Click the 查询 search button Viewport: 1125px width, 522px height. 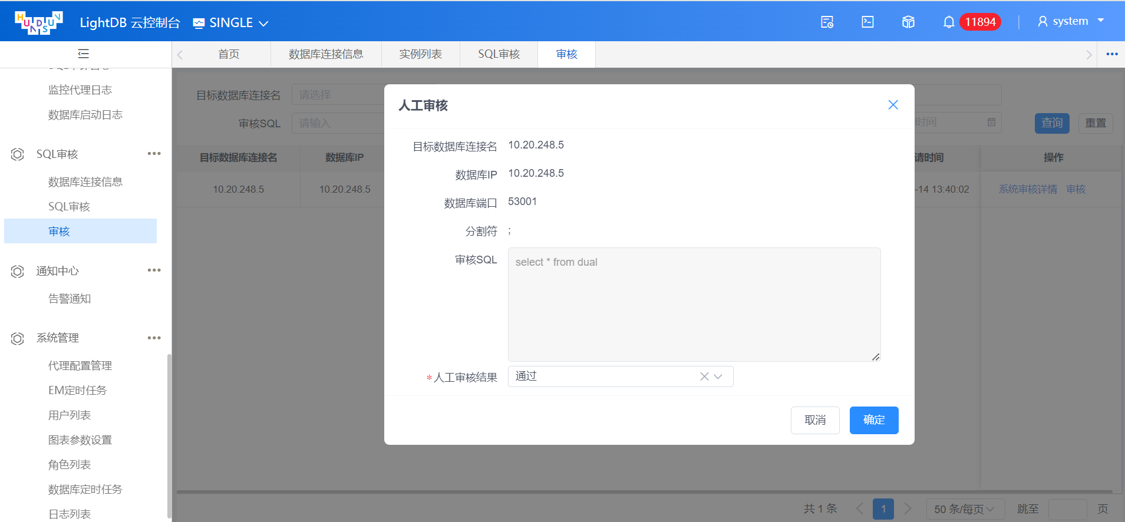pyautogui.click(x=1052, y=123)
